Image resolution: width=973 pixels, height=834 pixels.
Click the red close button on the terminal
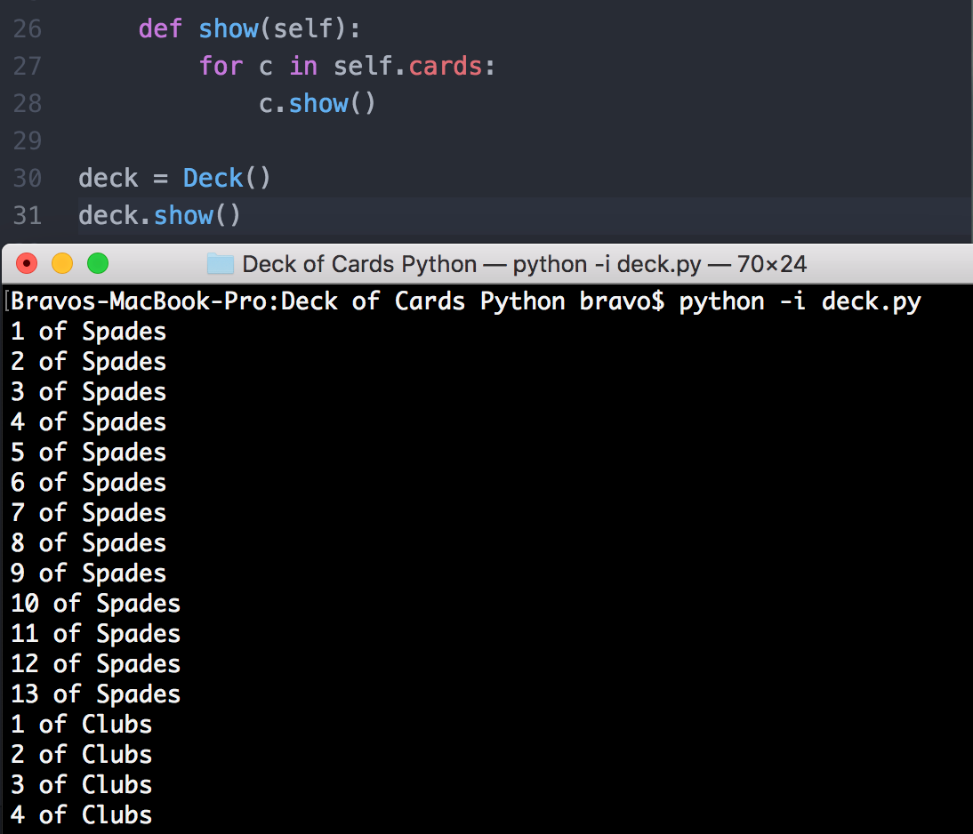click(26, 263)
